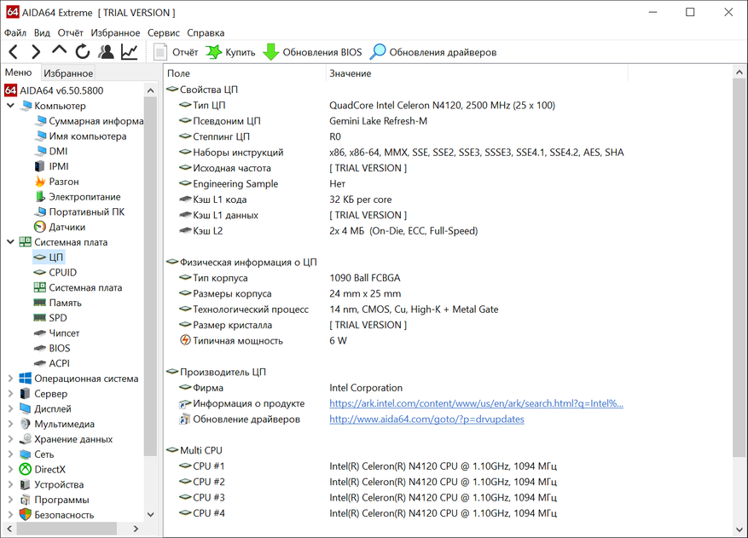Open the user profile icon in the toolbar

click(x=106, y=52)
